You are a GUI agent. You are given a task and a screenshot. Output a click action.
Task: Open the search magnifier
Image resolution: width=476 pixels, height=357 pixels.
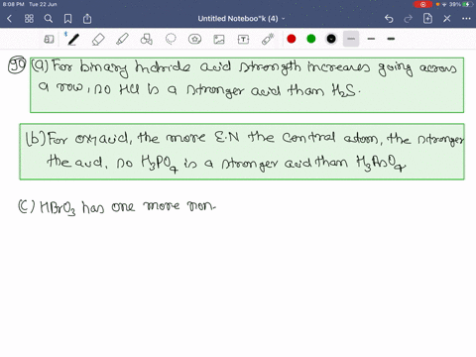click(49, 19)
